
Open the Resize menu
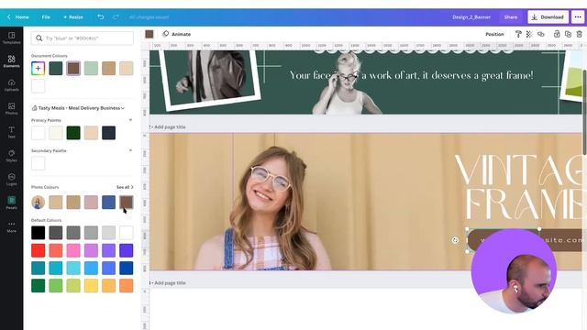point(73,16)
